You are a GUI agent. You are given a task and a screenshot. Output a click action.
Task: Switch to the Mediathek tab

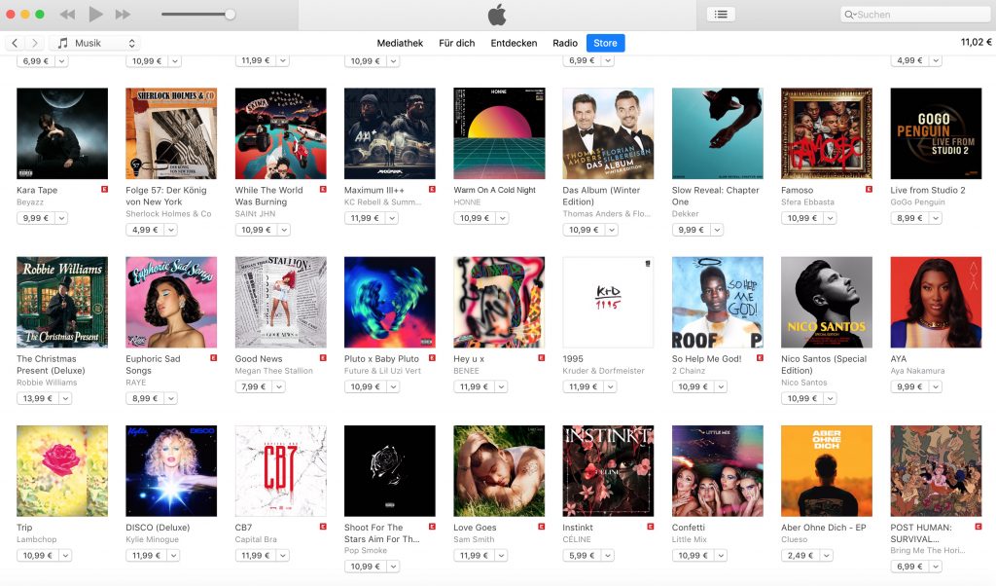point(400,43)
